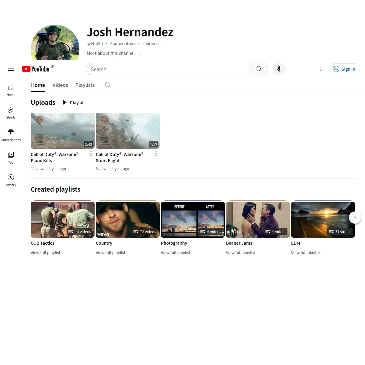365x365 pixels.
Task: View full playlist for Beaner Jams
Action: click(241, 253)
